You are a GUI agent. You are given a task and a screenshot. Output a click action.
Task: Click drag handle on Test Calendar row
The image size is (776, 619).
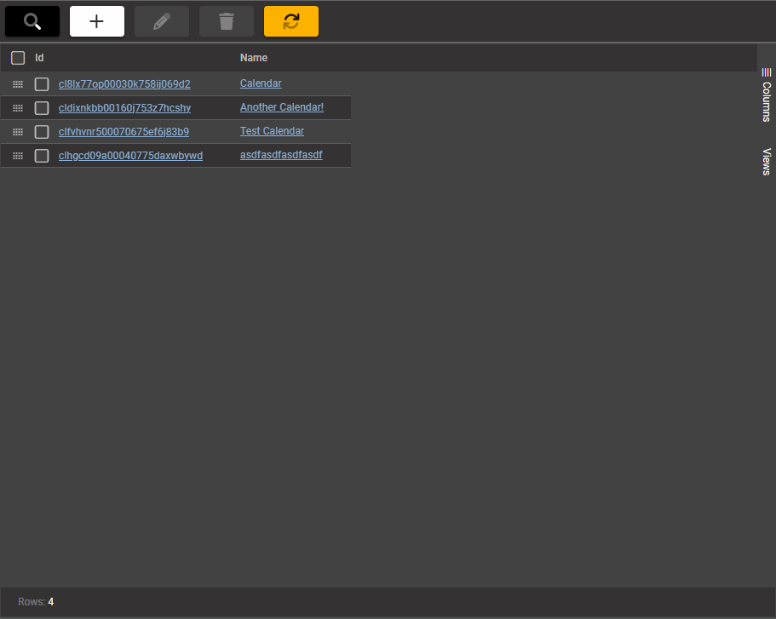pos(18,132)
